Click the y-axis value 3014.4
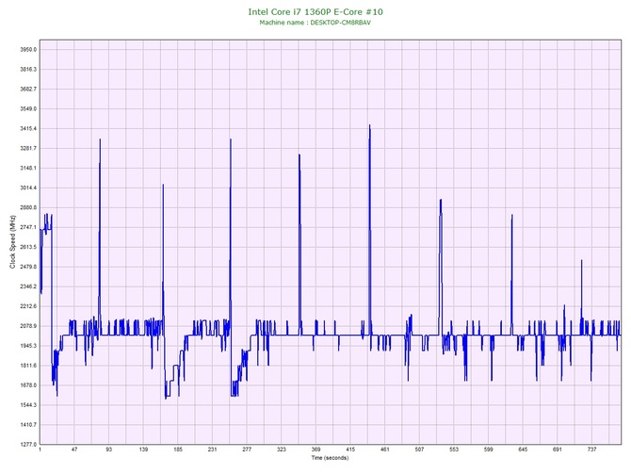 pos(28,188)
